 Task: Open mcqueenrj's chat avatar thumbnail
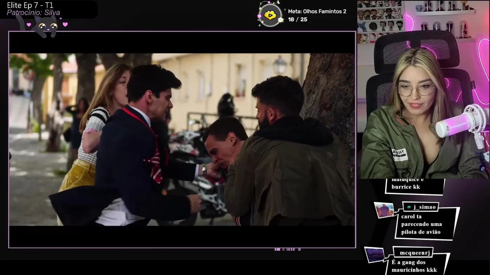coord(374,255)
